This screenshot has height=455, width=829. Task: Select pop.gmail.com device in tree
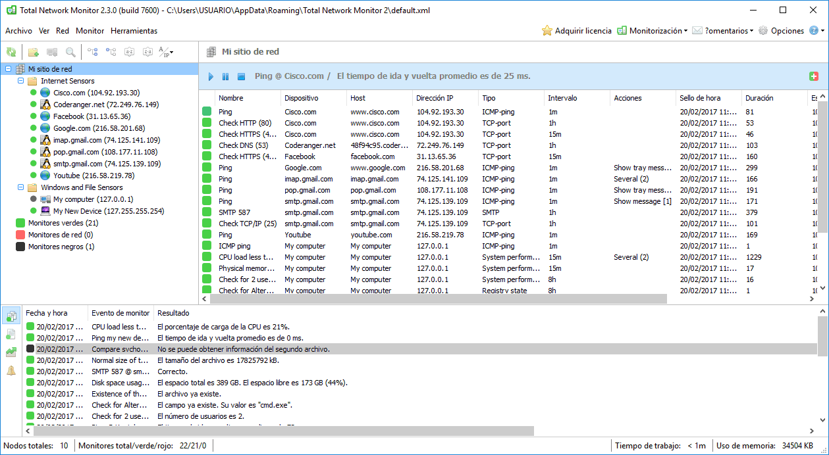pyautogui.click(x=105, y=152)
